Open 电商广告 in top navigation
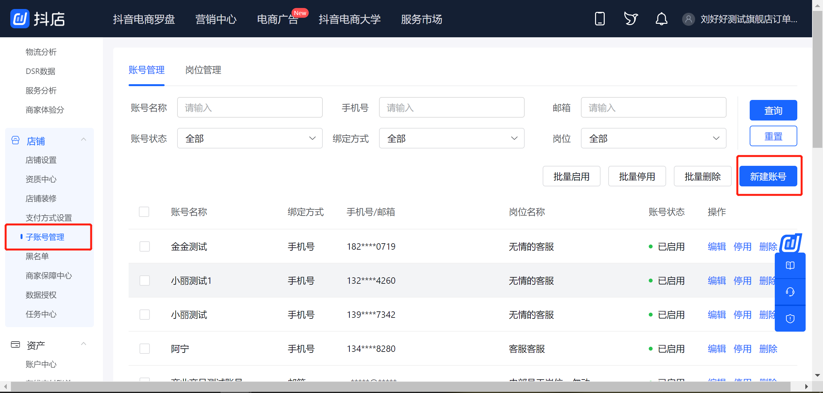This screenshot has height=393, width=823. point(278,19)
